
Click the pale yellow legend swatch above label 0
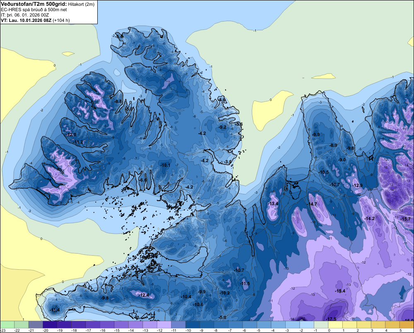(335, 325)
